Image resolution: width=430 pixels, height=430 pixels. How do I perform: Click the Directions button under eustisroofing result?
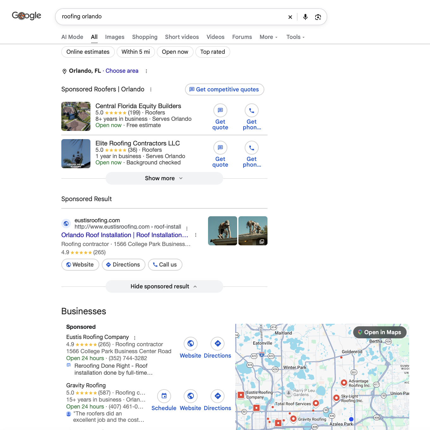click(x=124, y=265)
